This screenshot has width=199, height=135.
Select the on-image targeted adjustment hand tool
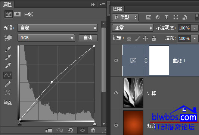8,38
